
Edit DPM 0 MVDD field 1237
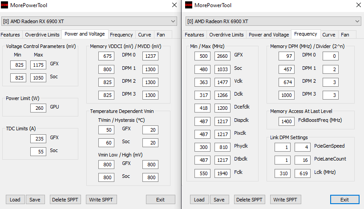(x=150, y=56)
